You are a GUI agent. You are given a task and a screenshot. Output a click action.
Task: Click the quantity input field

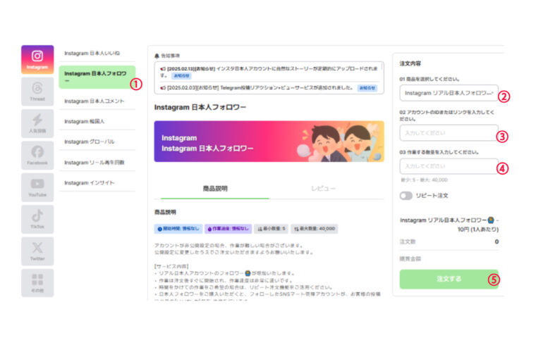449,166
